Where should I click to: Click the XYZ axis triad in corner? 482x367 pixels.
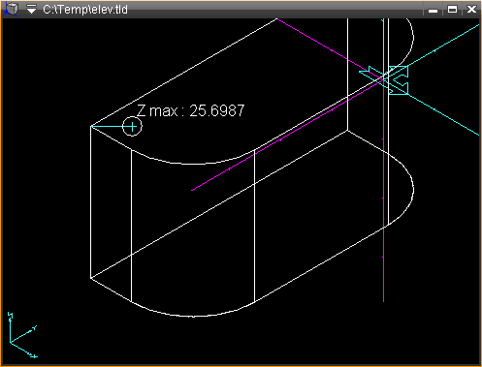tap(22, 335)
